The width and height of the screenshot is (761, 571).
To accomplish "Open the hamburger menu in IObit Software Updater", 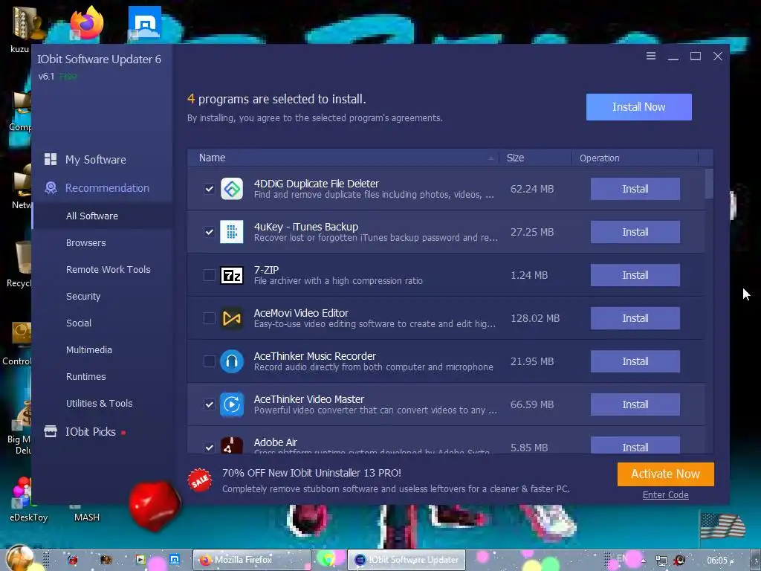I will [x=651, y=57].
